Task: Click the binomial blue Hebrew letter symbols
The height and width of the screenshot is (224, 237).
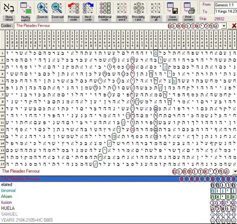Action: tap(224, 191)
